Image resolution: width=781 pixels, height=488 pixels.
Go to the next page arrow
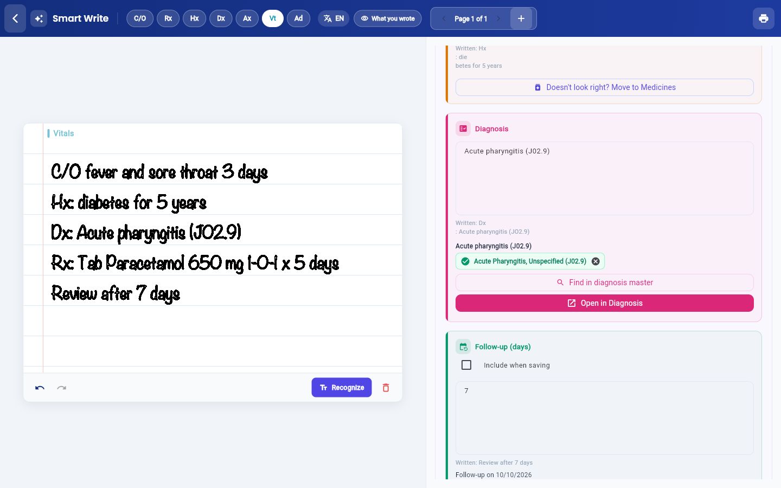[498, 18]
